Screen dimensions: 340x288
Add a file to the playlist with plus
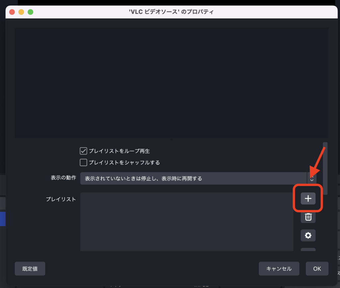coord(308,198)
